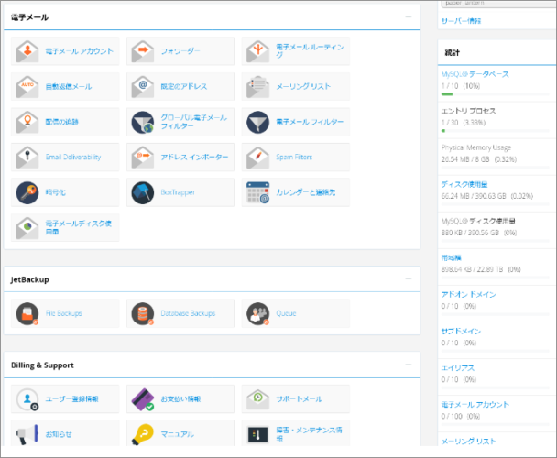Click the フォワーダー envelope icon
This screenshot has height=458, width=557.
(x=143, y=51)
